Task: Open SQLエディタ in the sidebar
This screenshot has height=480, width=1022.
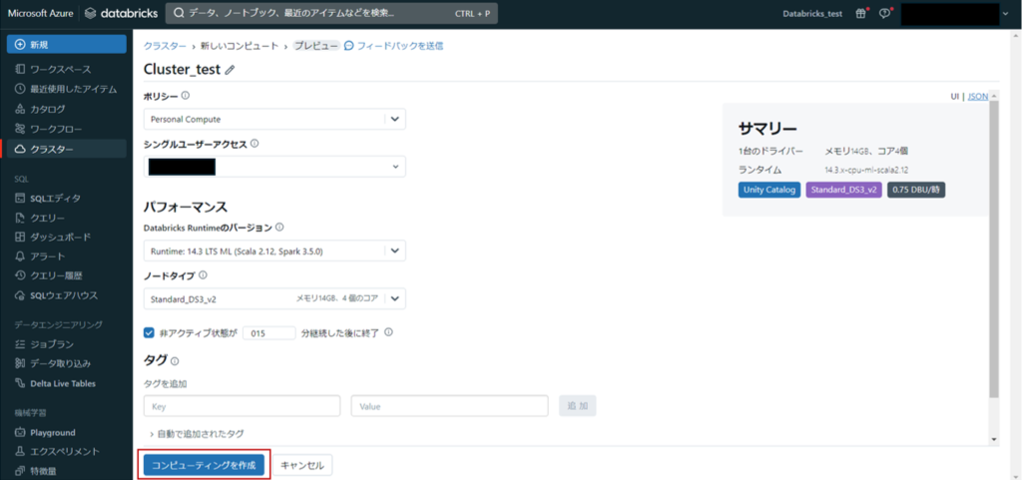Action: coord(55,198)
